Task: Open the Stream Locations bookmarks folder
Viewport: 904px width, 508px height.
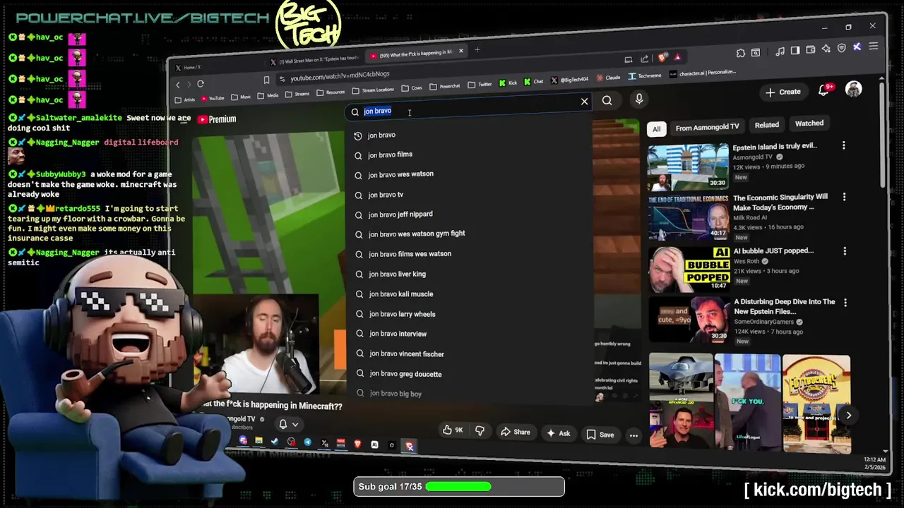Action: click(x=373, y=90)
